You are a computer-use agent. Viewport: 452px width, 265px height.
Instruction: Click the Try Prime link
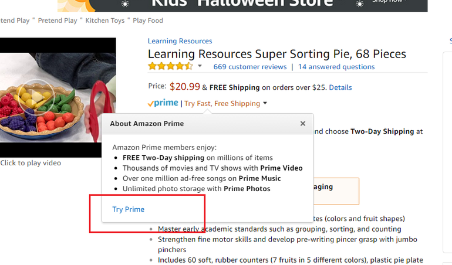[x=128, y=209]
